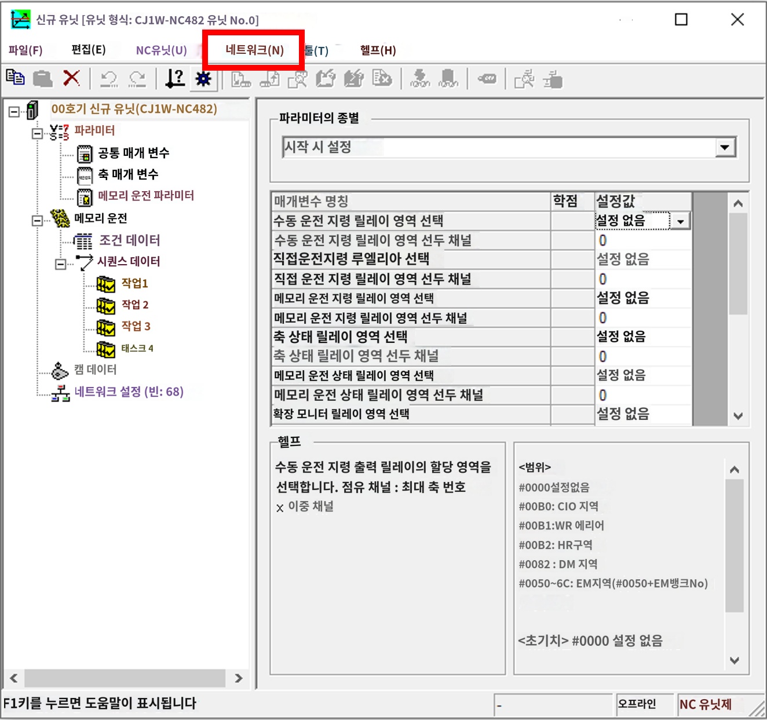Click the 확장 모니터 릴레이 영역 선택 row
Screen dimensions: 767x720
tap(481, 414)
